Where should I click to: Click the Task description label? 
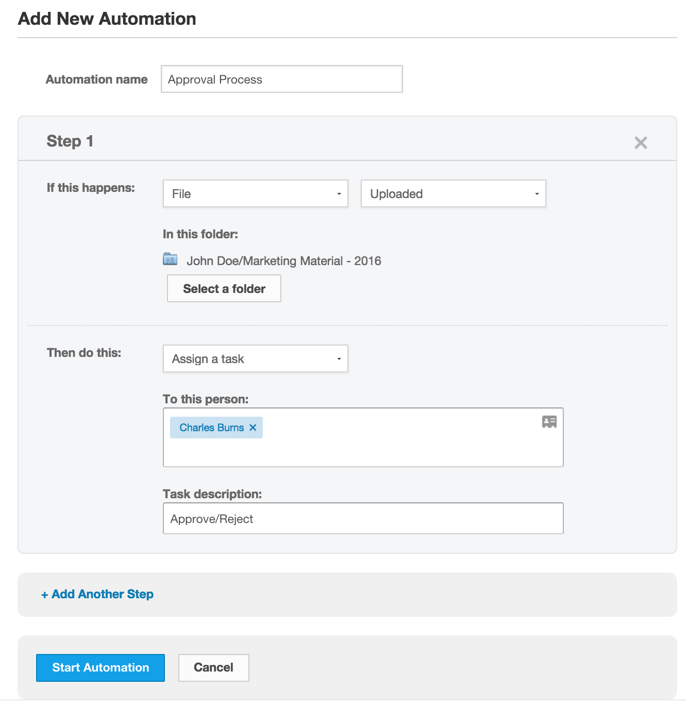click(x=212, y=494)
